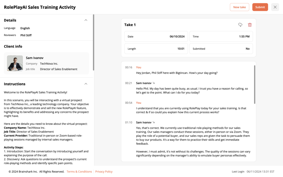
Task: Click the Client info heading
Action: pos(13,46)
